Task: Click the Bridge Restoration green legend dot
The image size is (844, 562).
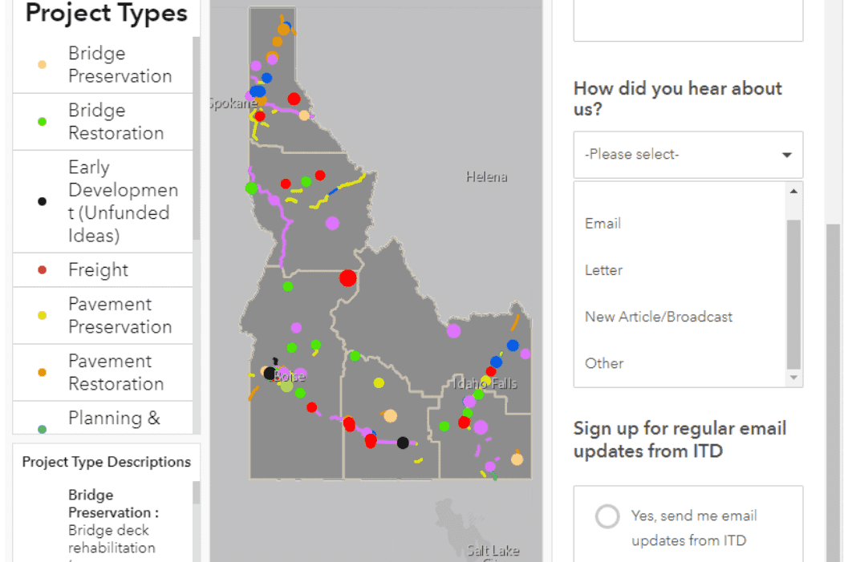Action: (42, 122)
